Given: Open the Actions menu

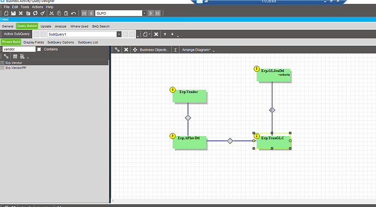Looking at the screenshot, I should 38,7.
